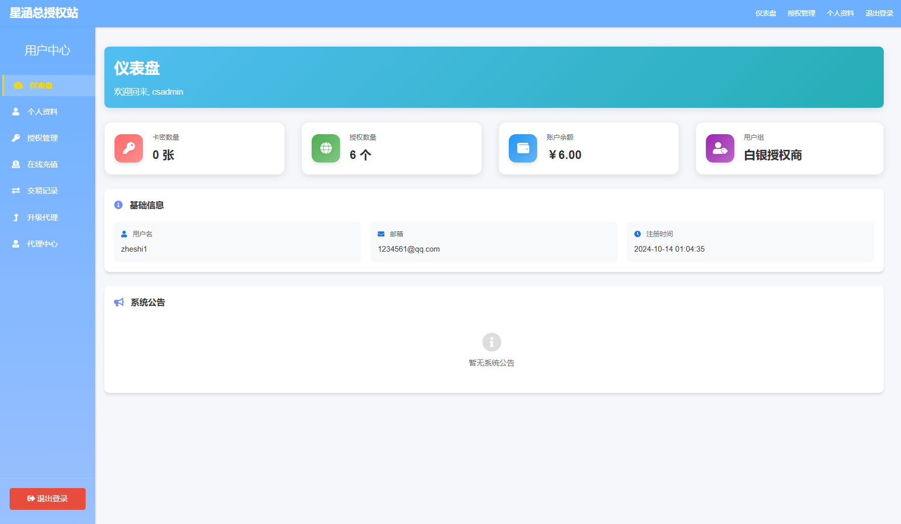The height and width of the screenshot is (524, 901).
Task: Open 个人资料 in the sidebar
Action: coord(42,112)
